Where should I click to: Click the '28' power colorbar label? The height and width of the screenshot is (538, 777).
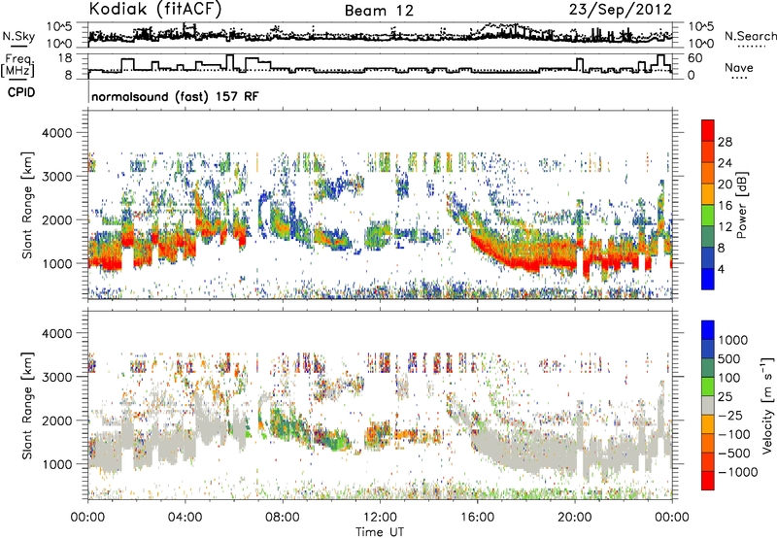click(x=725, y=142)
